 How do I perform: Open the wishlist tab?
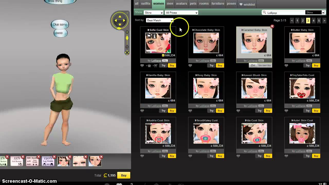pos(247,4)
